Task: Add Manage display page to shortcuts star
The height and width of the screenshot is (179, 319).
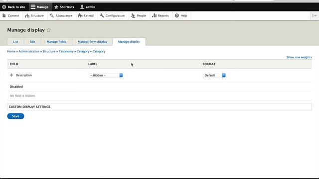Action: [x=49, y=30]
